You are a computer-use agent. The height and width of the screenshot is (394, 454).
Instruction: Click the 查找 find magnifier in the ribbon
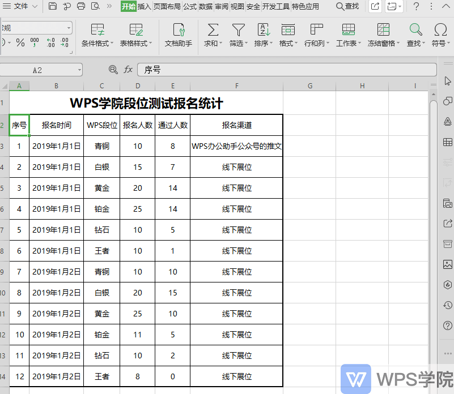tap(415, 35)
